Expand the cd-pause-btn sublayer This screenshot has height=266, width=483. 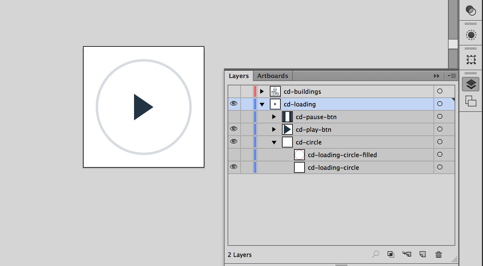tap(274, 117)
